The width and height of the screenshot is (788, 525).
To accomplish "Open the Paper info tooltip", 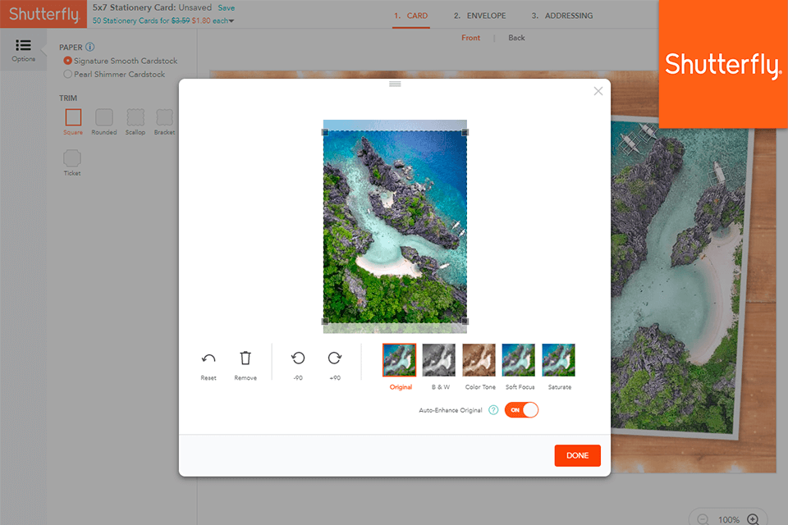I will tap(88, 47).
